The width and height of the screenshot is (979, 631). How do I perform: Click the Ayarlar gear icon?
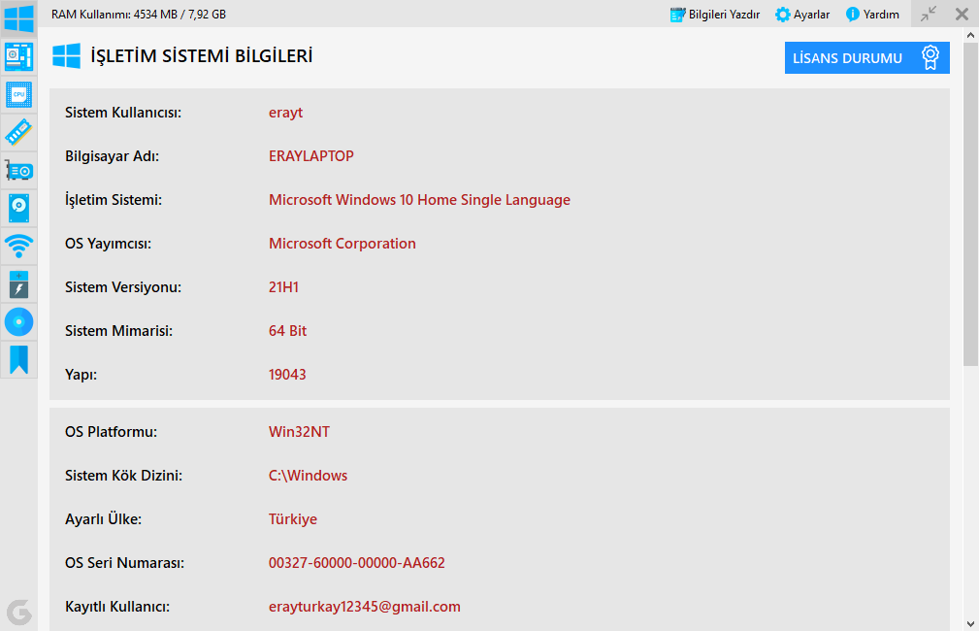tap(782, 15)
